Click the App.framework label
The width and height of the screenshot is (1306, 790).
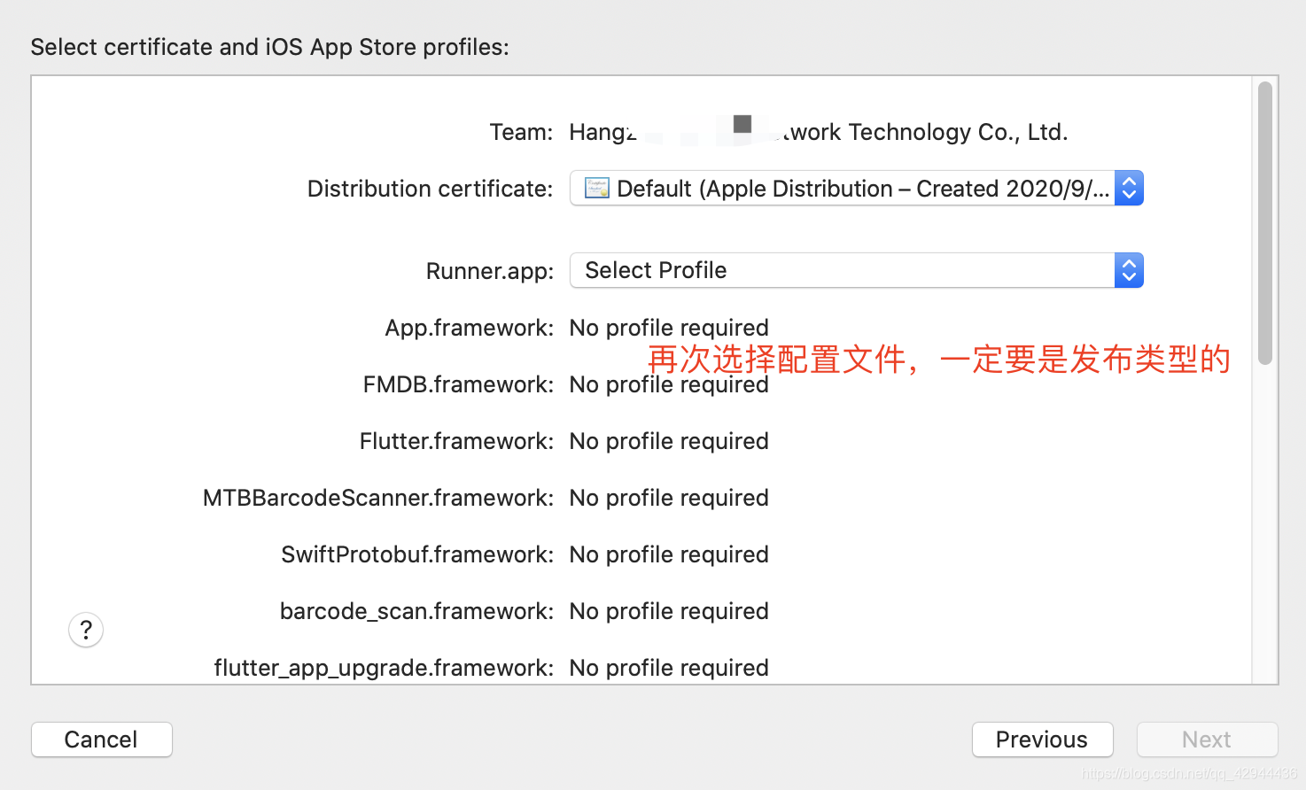tap(470, 328)
